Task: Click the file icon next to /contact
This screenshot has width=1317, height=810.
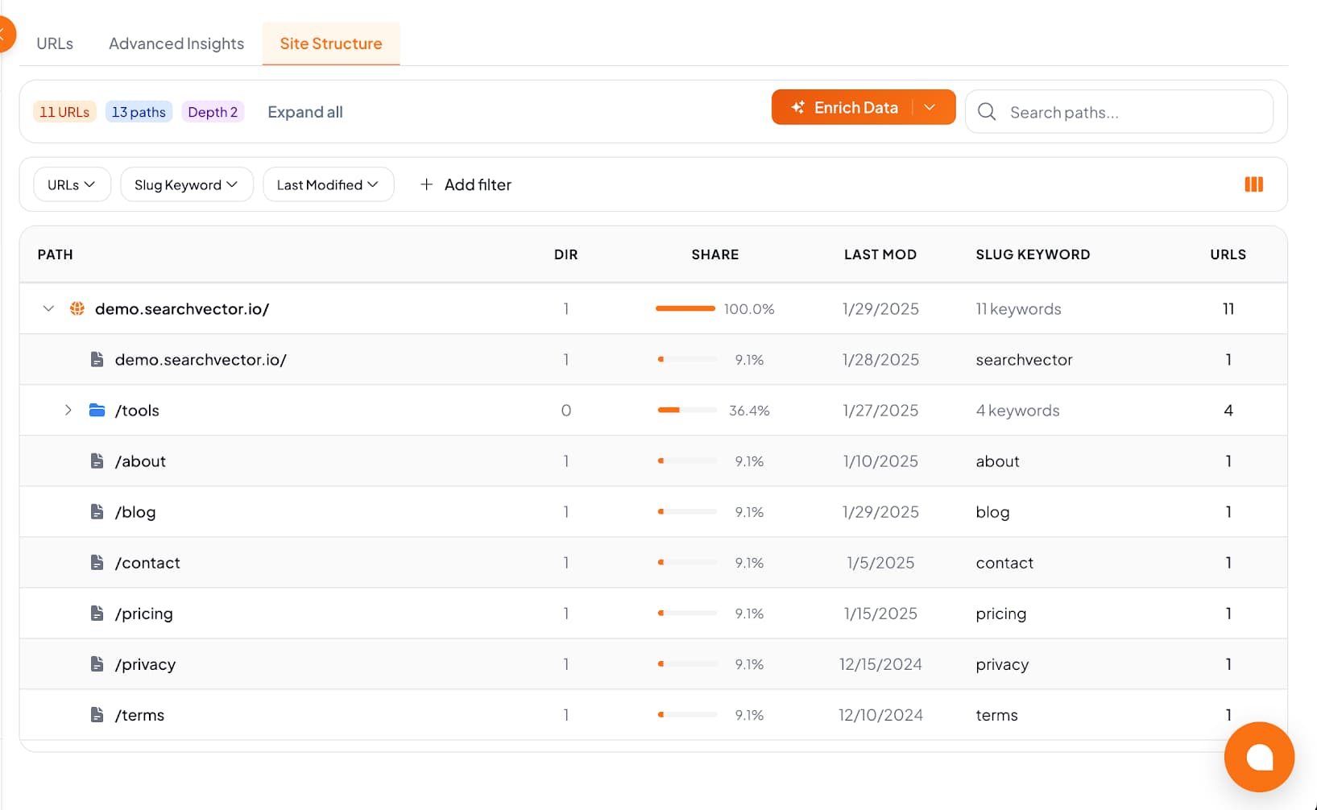Action: (x=97, y=562)
